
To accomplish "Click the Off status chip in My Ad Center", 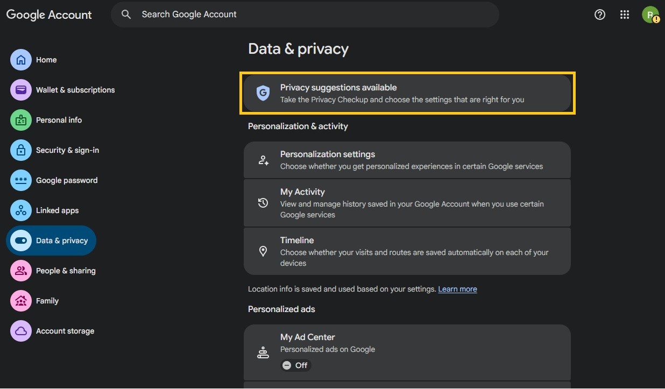I will click(x=296, y=365).
